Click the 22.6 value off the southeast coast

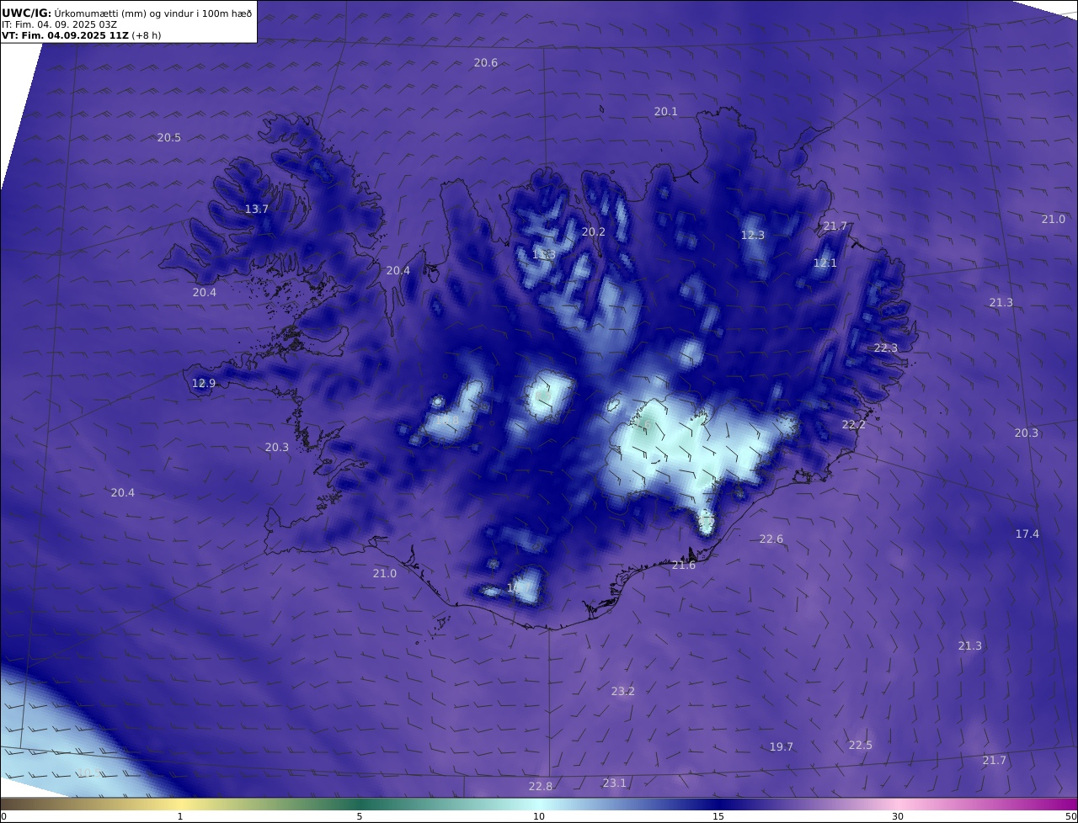[x=771, y=539]
